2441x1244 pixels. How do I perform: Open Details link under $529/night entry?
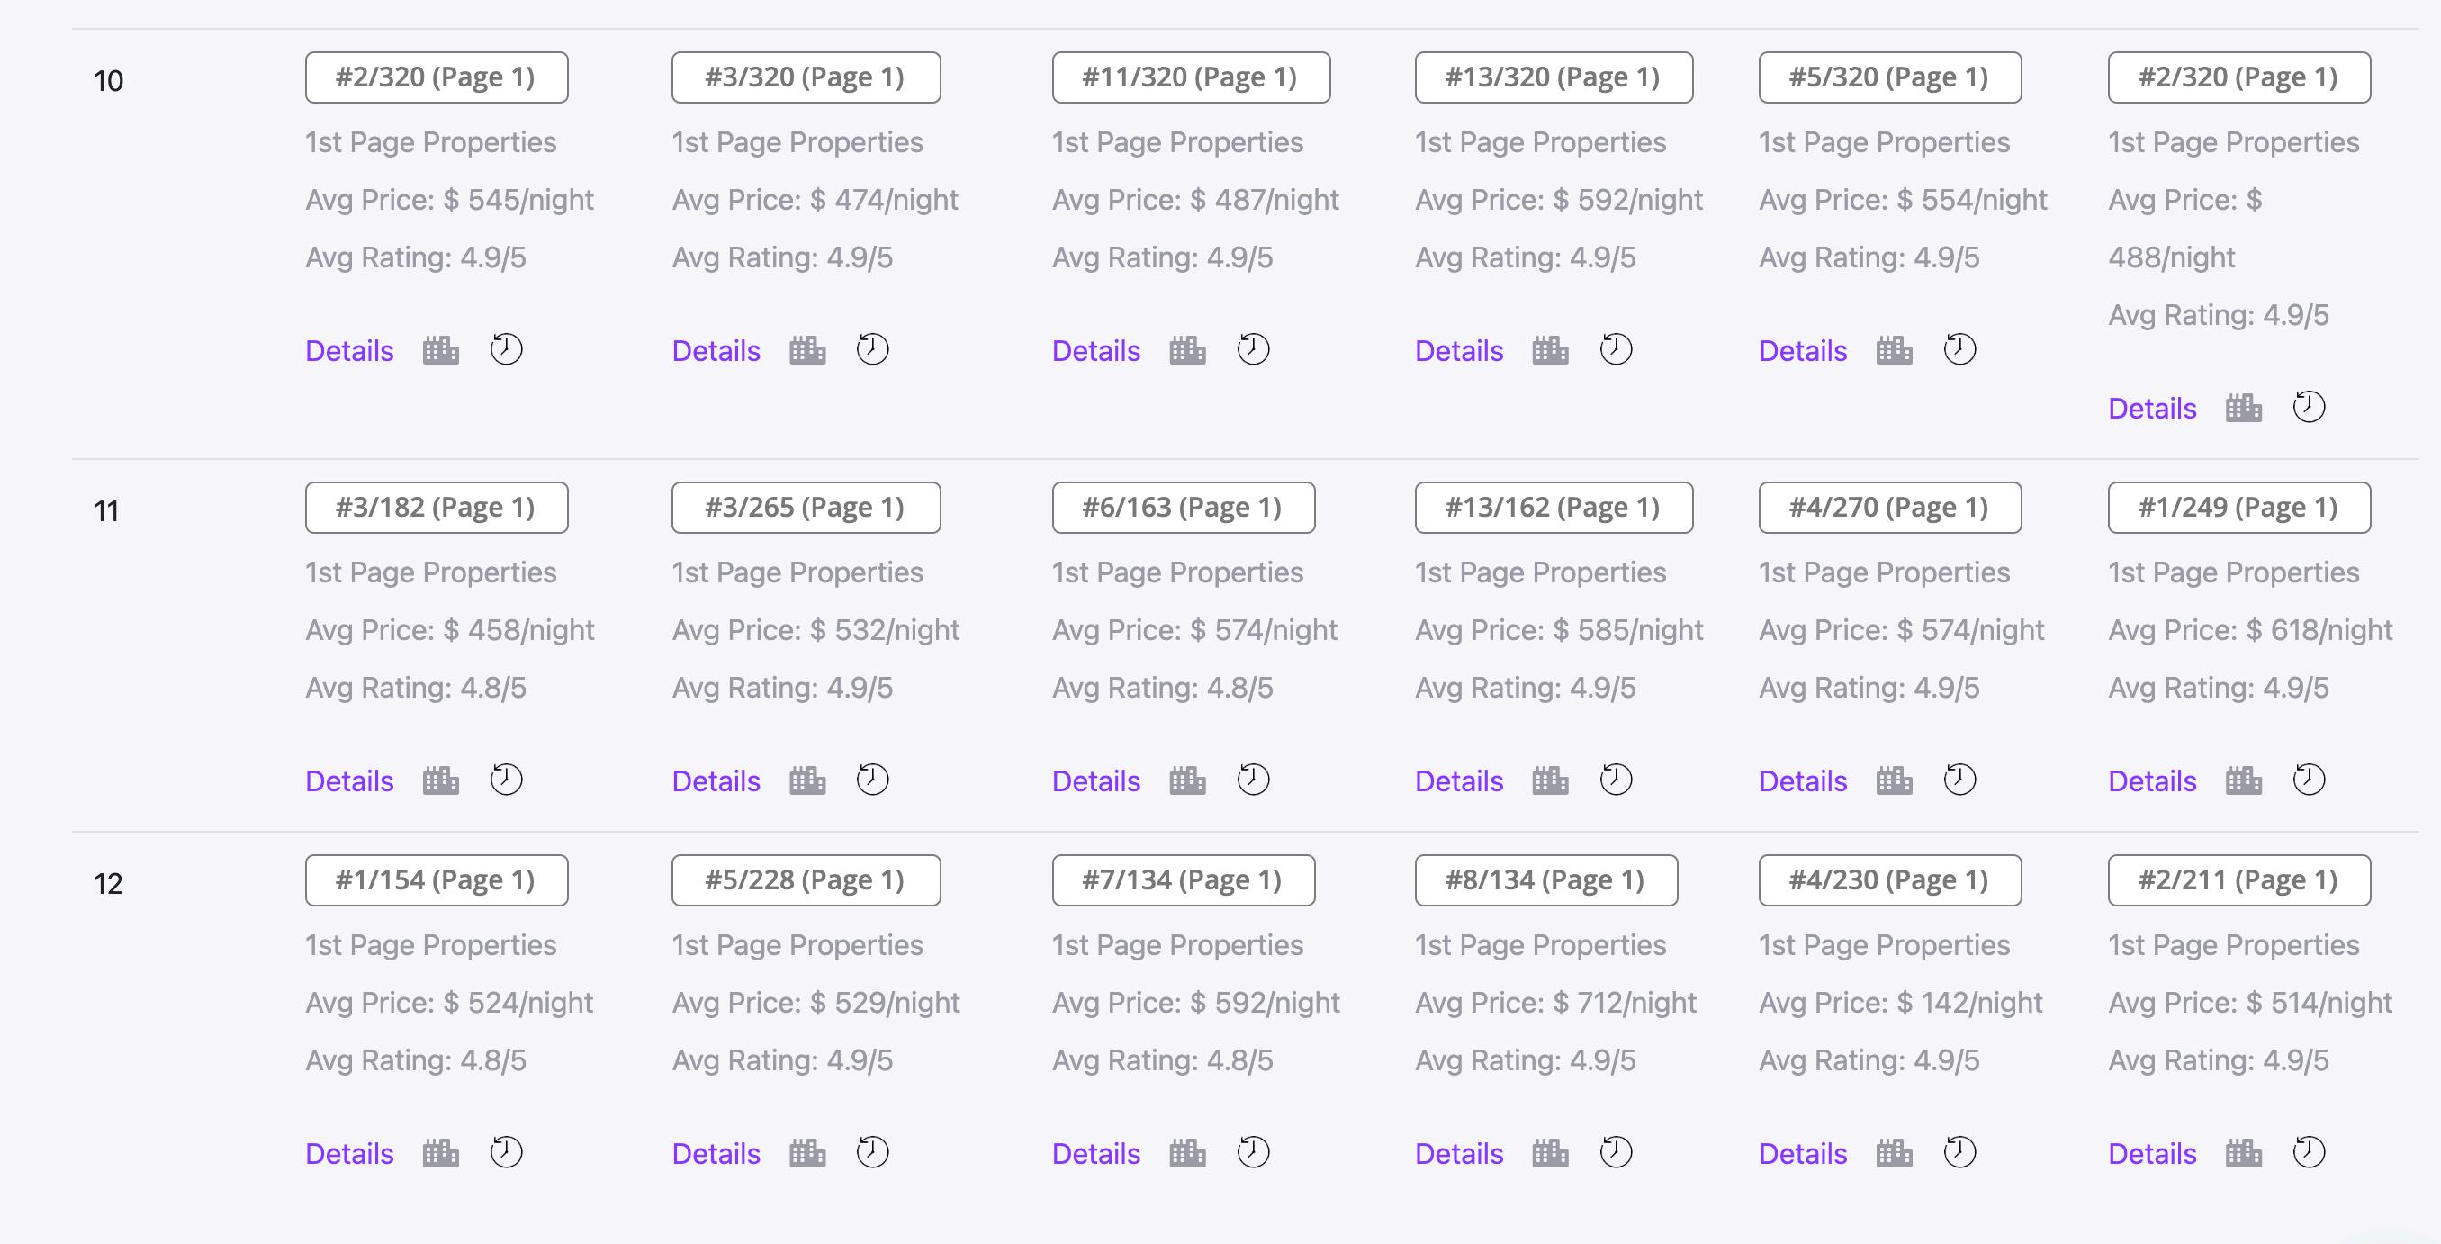point(716,1153)
